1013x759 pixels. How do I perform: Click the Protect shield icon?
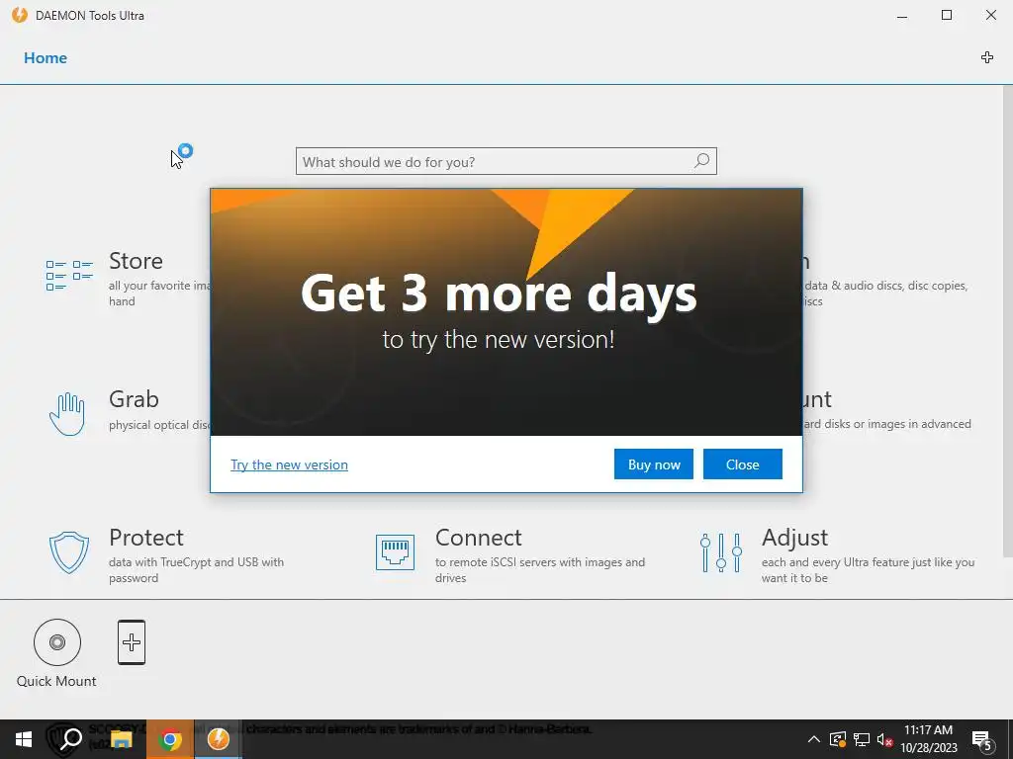[x=69, y=552]
